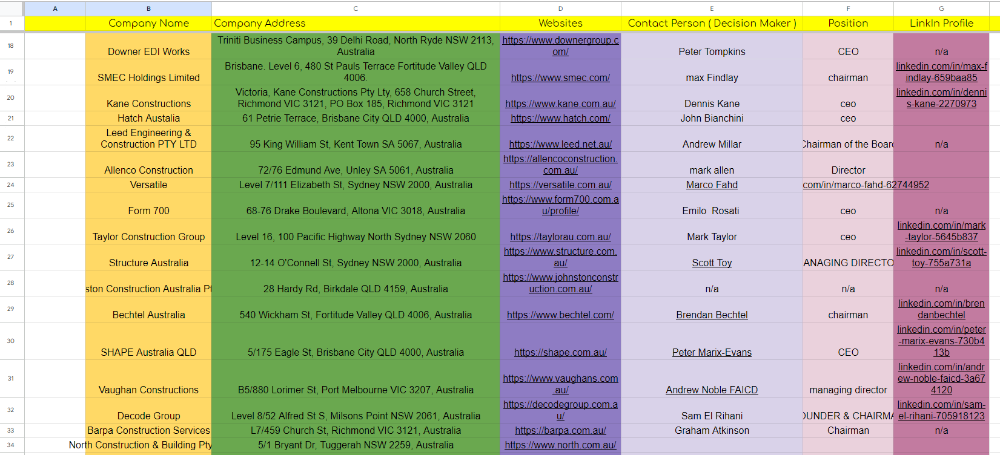The height and width of the screenshot is (455, 1000).
Task: Select row 30 header
Action: (x=11, y=341)
